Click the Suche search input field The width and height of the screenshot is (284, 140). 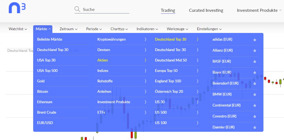(106, 10)
